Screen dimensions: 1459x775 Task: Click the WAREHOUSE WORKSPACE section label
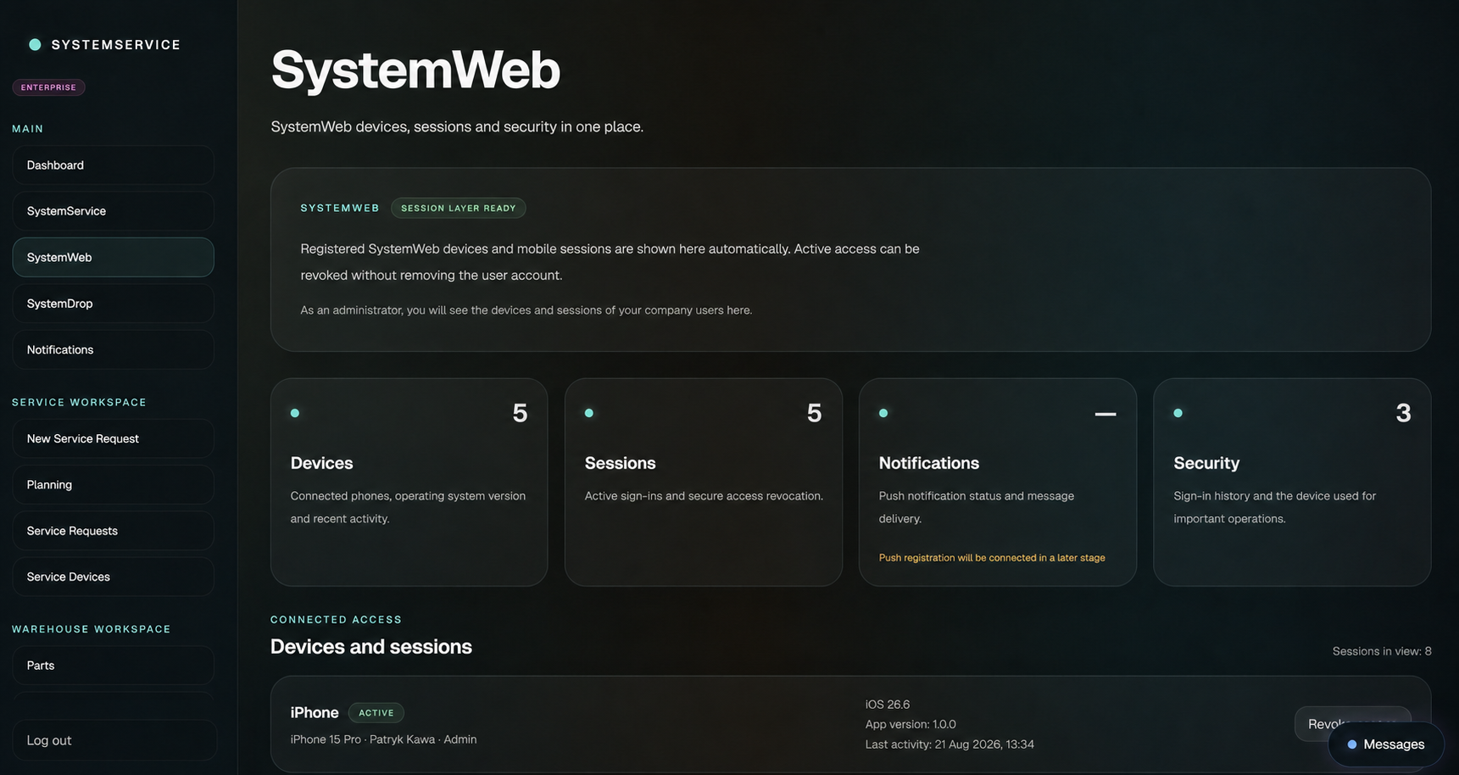92,629
